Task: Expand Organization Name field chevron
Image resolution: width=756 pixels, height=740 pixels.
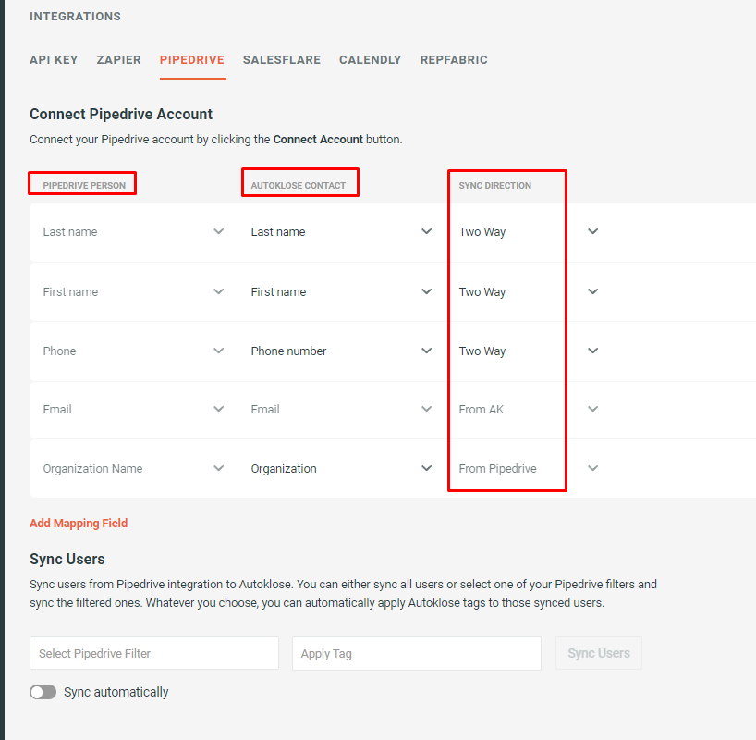Action: 218,468
